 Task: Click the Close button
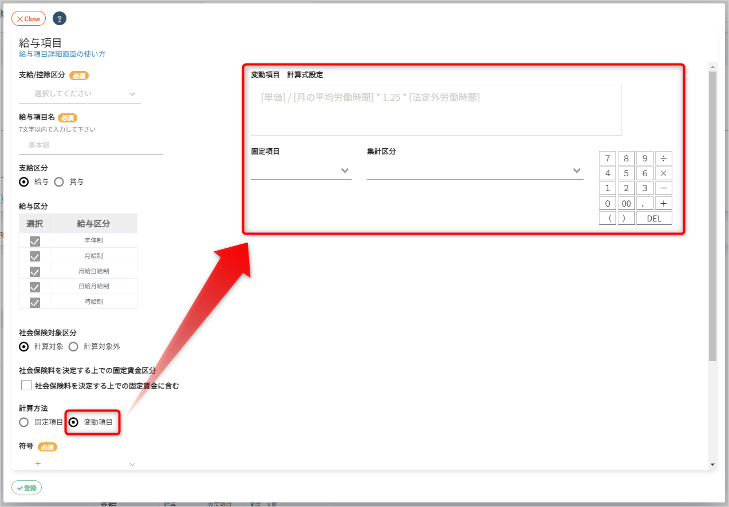pyautogui.click(x=29, y=19)
